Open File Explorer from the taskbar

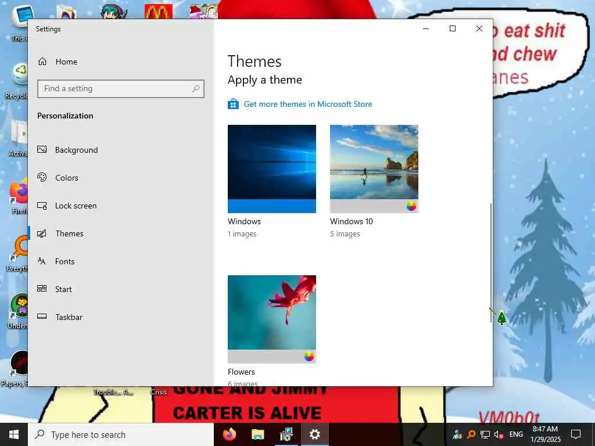click(257, 434)
